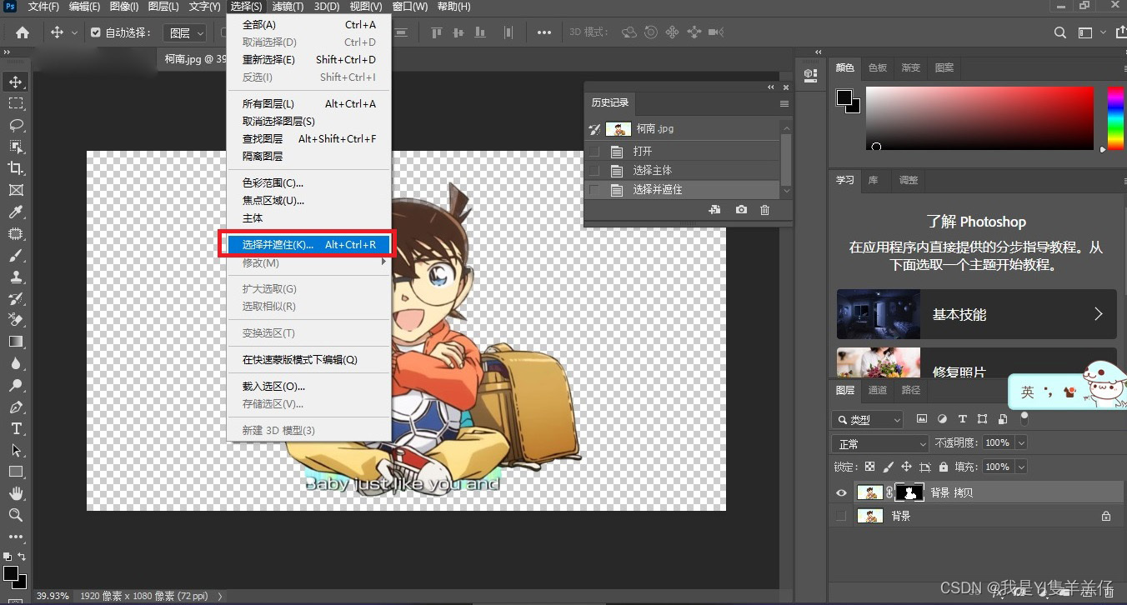The image size is (1127, 605).
Task: Toggle lock image pixels brush icon
Action: [888, 467]
